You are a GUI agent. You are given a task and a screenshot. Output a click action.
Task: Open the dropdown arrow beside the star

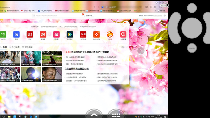97,7
